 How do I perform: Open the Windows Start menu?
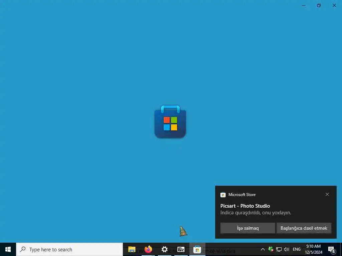[x=8, y=249]
